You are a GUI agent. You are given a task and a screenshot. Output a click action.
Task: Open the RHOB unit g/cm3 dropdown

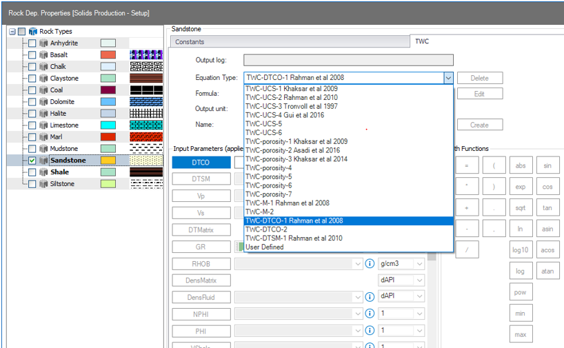coord(419,263)
